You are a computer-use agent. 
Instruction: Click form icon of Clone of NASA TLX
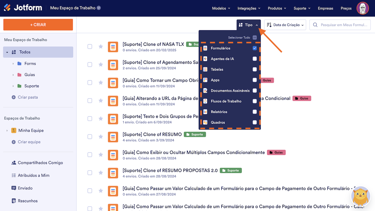coord(113,47)
